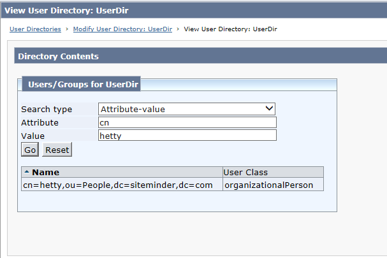Open the Attribute-value search type combo box

(187, 109)
